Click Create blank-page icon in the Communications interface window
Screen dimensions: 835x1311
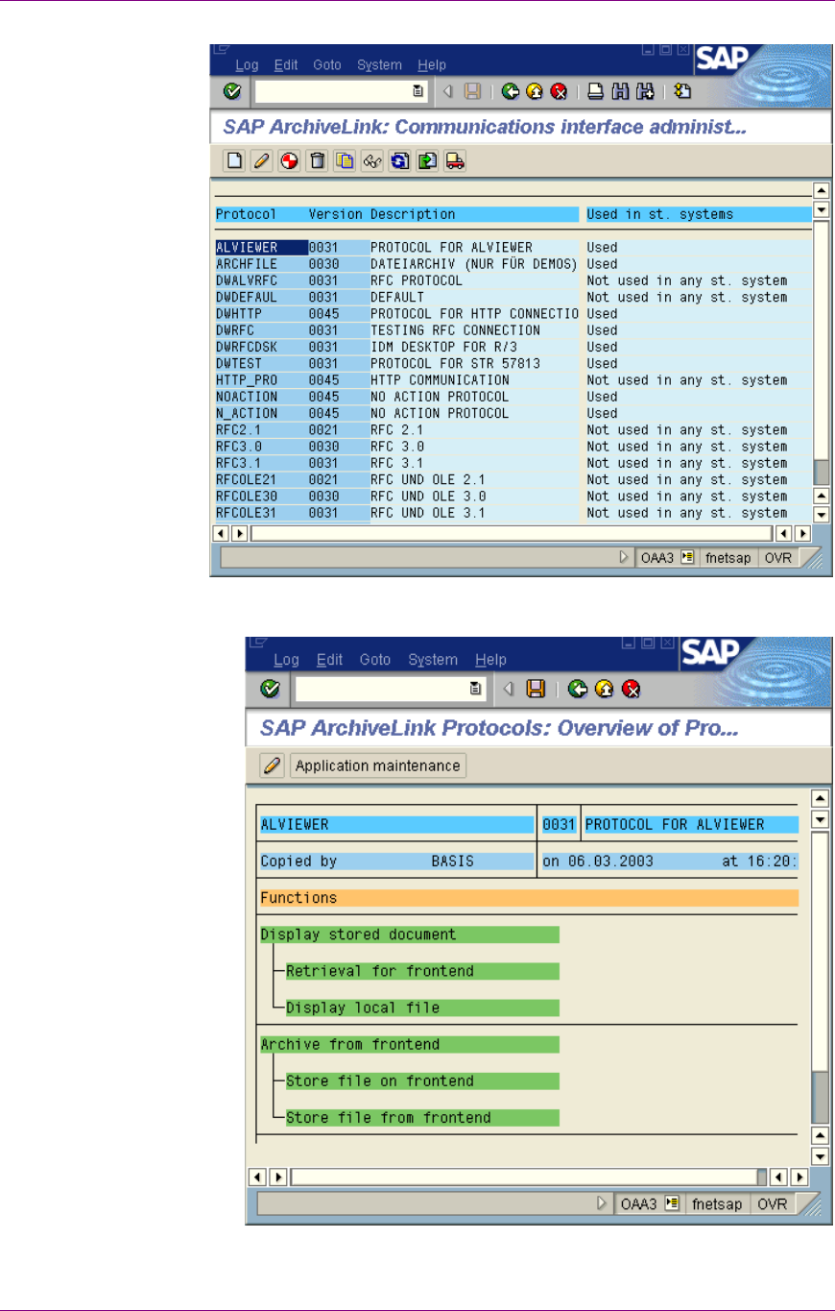[233, 161]
